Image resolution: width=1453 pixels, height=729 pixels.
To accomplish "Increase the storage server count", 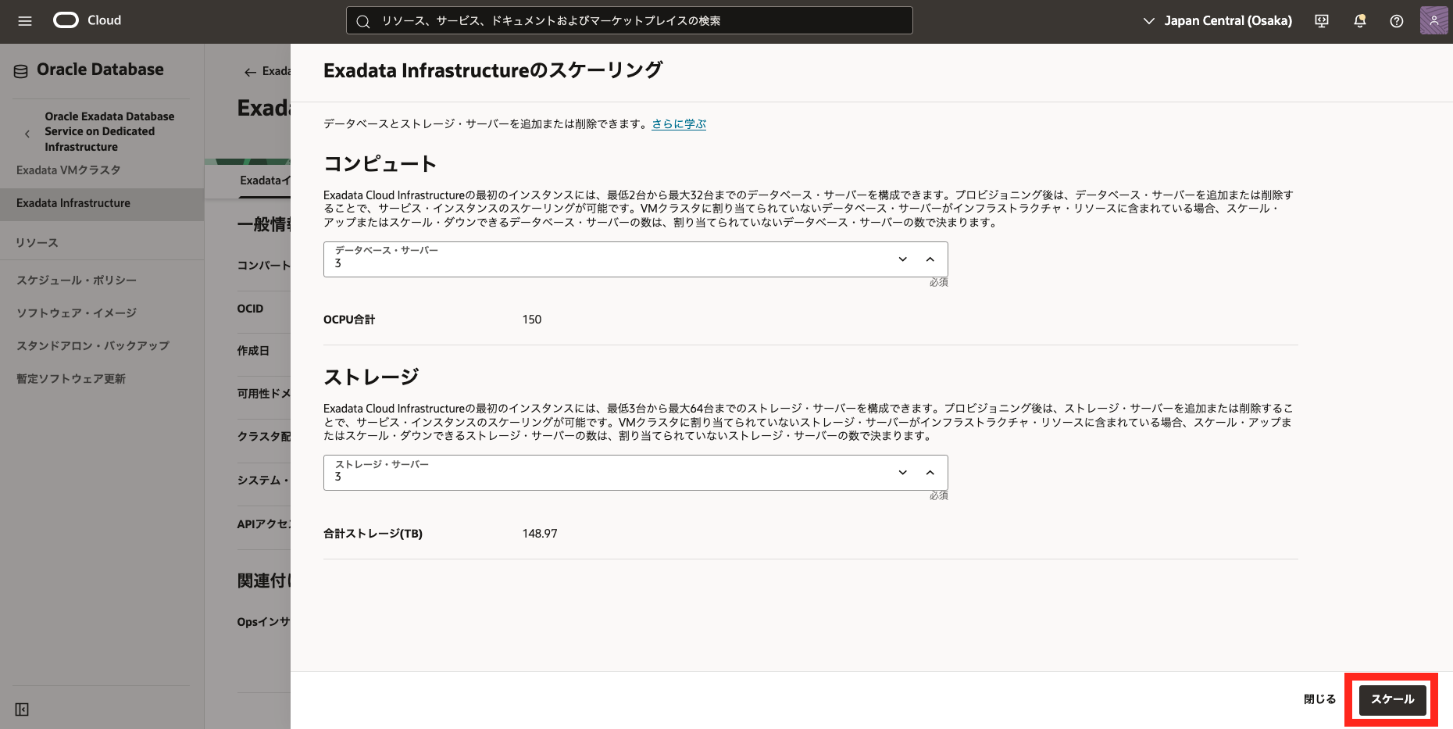I will pyautogui.click(x=930, y=473).
